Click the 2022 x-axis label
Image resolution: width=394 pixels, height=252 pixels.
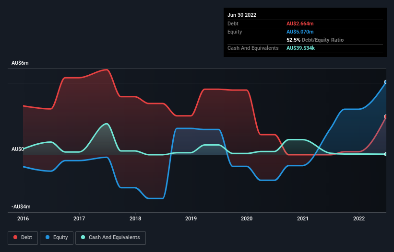(x=359, y=218)
